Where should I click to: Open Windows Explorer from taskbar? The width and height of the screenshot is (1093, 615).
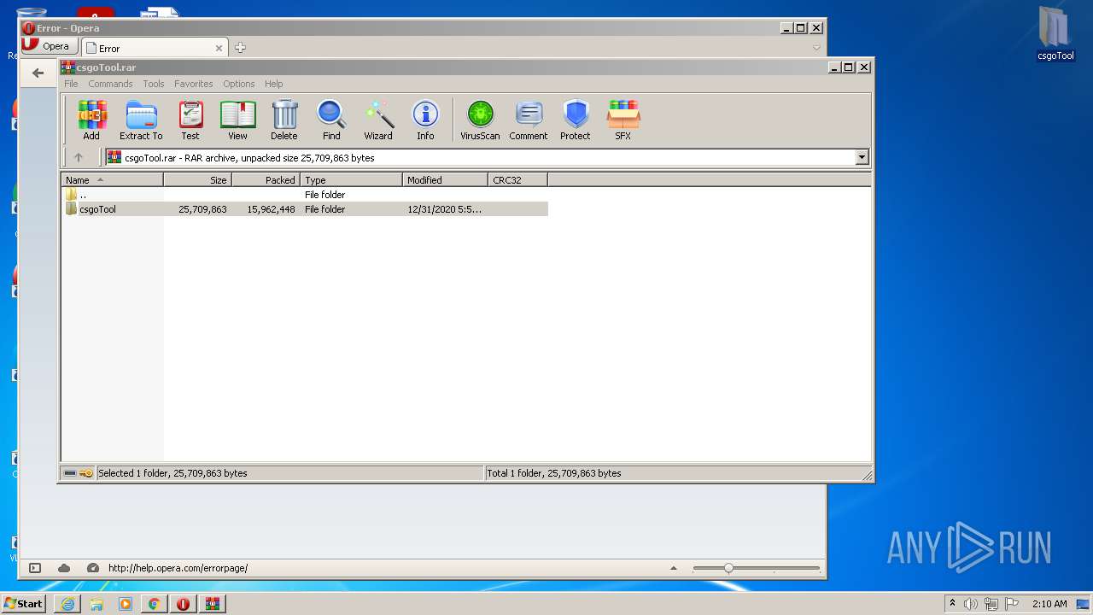pos(96,604)
